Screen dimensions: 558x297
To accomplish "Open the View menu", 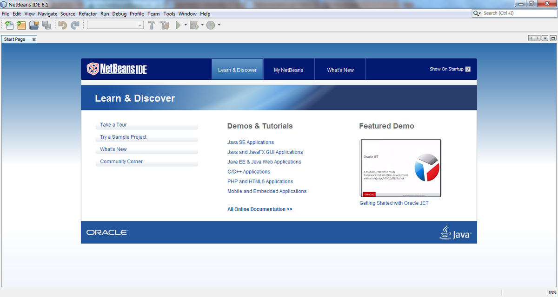I will (30, 14).
